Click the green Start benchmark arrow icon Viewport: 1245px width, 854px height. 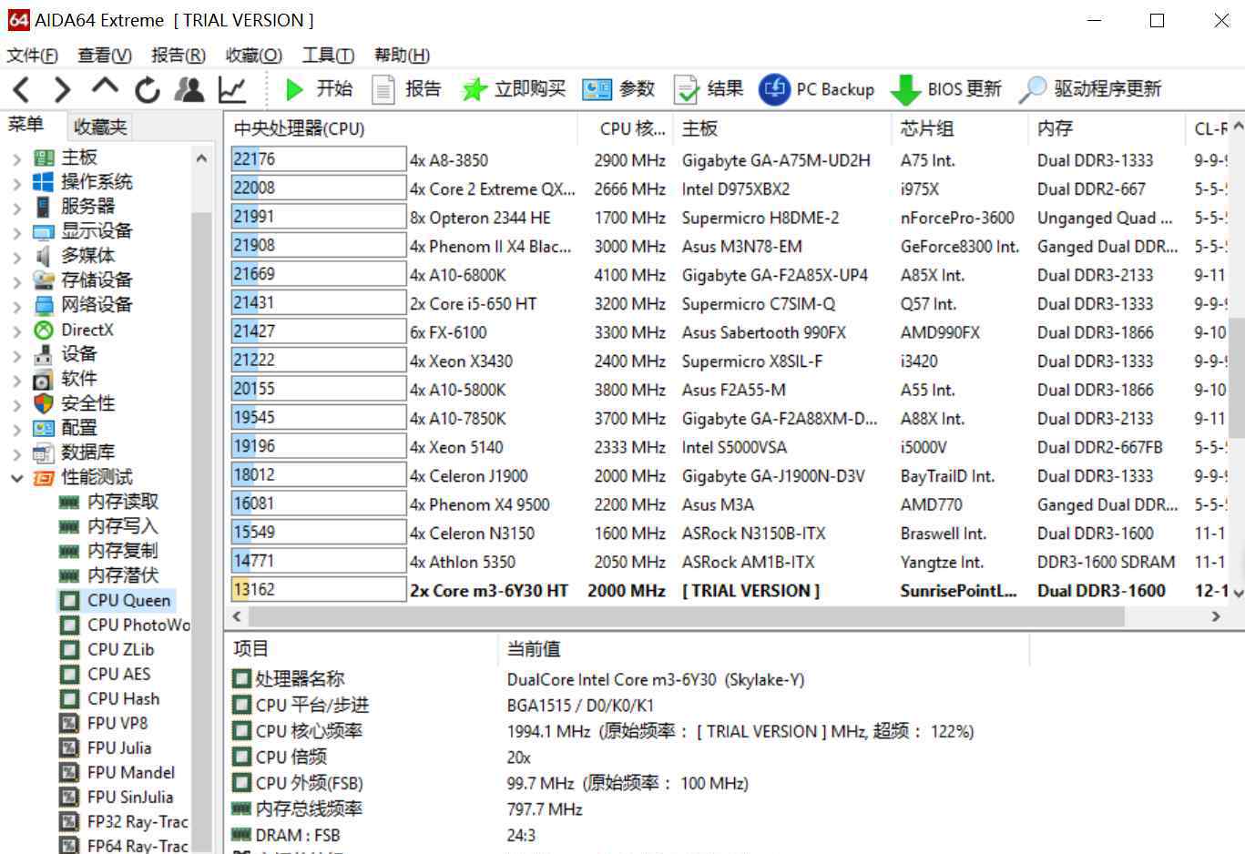[x=294, y=89]
